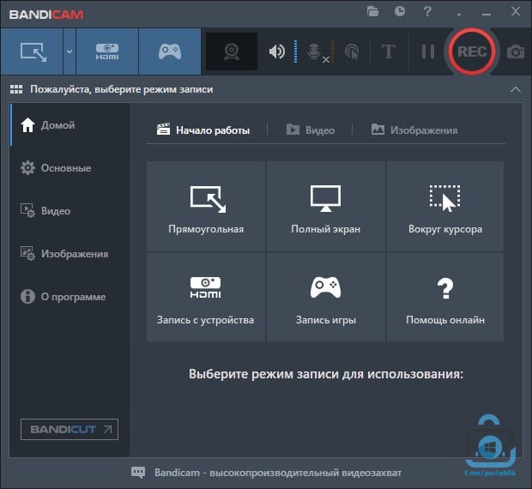Select rectangle screen recording mode in toolbar
The height and width of the screenshot is (489, 532).
[x=32, y=51]
